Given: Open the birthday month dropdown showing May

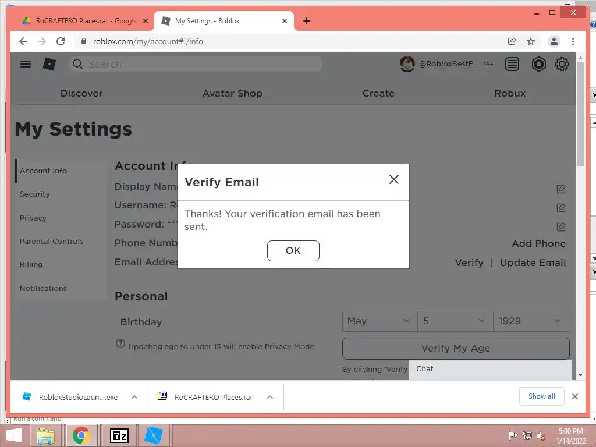Looking at the screenshot, I should coord(379,321).
